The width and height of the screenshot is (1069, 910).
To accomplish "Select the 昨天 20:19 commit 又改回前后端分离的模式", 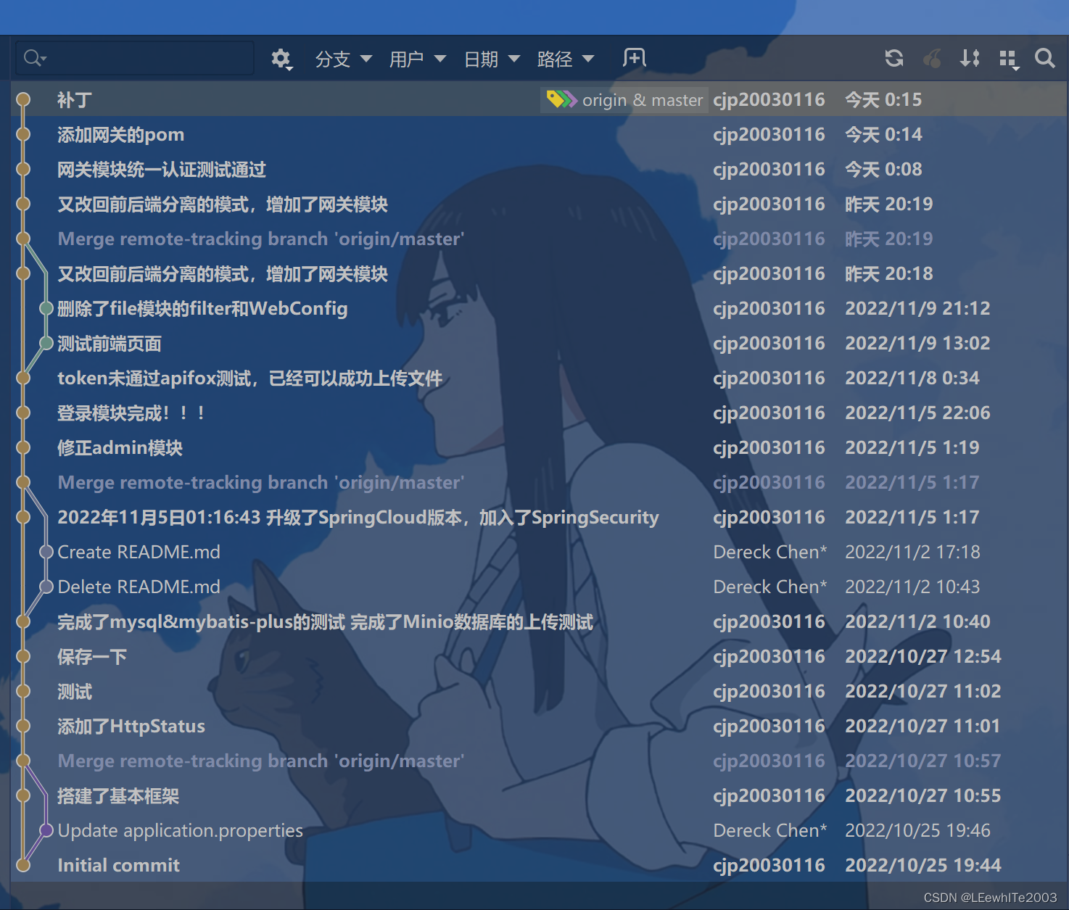I will [539, 204].
